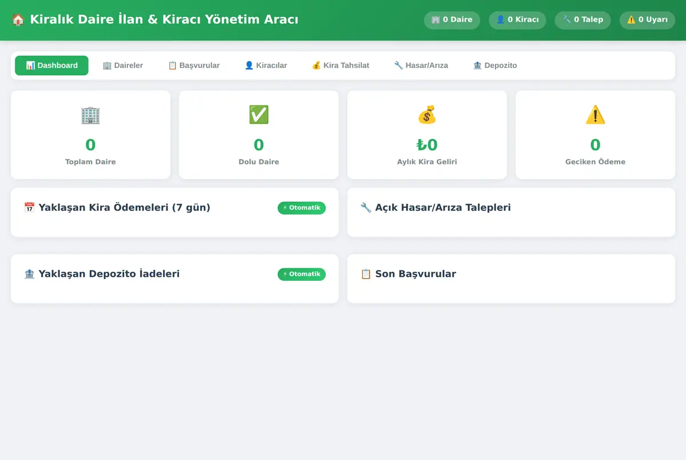Click the 0 Daire header badge

[452, 20]
